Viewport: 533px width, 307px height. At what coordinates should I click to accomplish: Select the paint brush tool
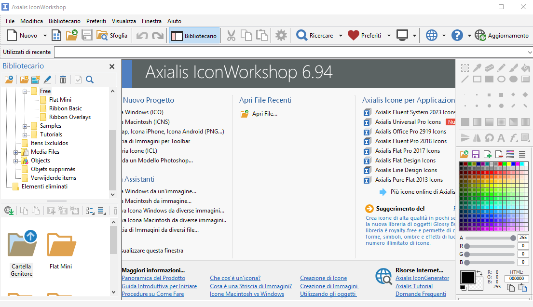[513, 68]
